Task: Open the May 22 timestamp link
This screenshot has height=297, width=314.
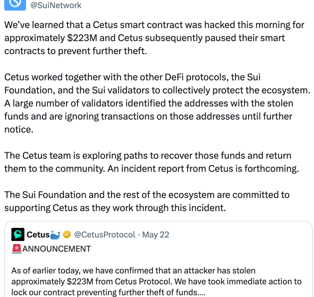Action: click(156, 235)
